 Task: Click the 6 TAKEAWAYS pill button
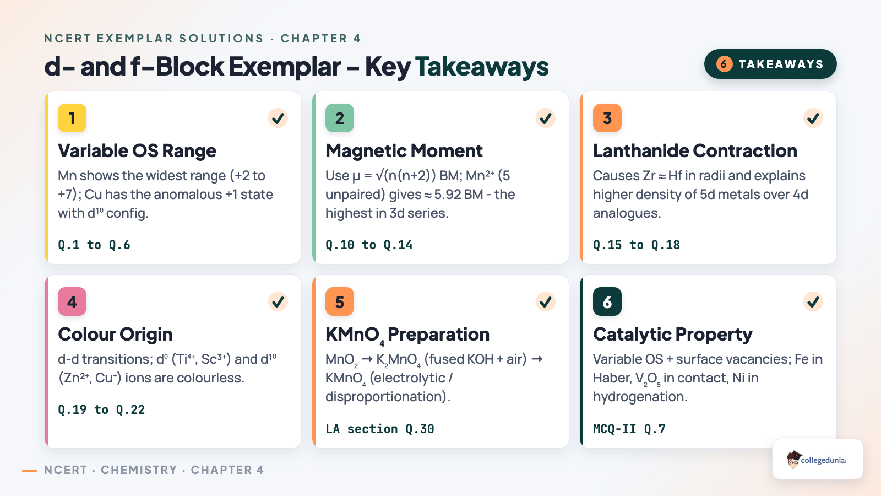pos(770,64)
